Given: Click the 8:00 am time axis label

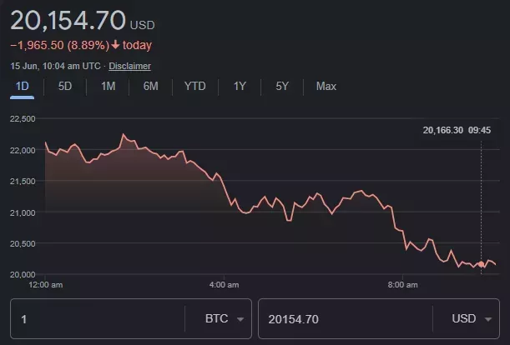Looking at the screenshot, I should coord(402,285).
